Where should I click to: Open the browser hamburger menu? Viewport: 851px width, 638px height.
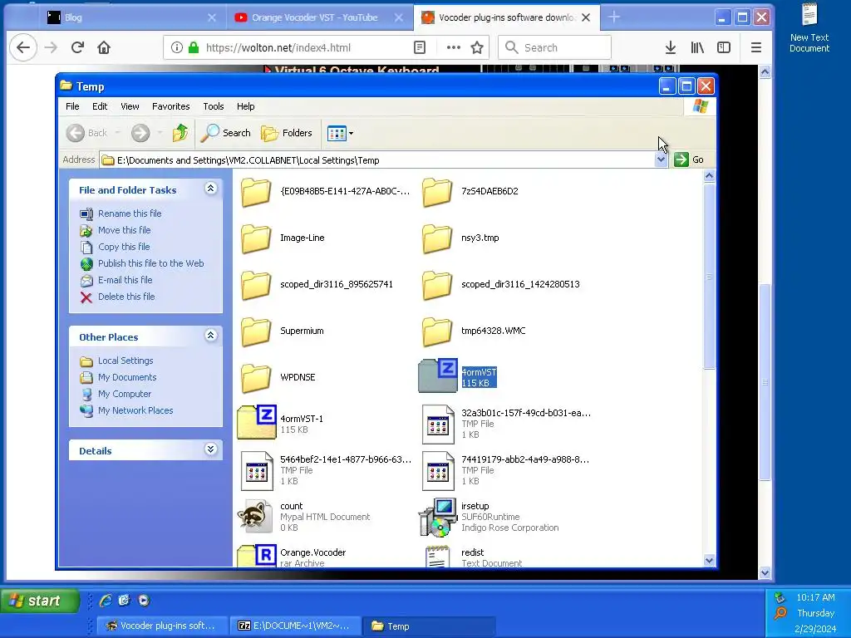(x=756, y=47)
